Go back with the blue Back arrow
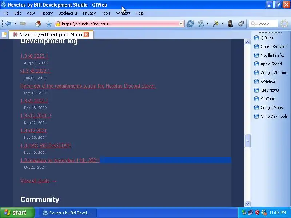Image resolution: width=291 pixels, height=218 pixels. click(8, 24)
